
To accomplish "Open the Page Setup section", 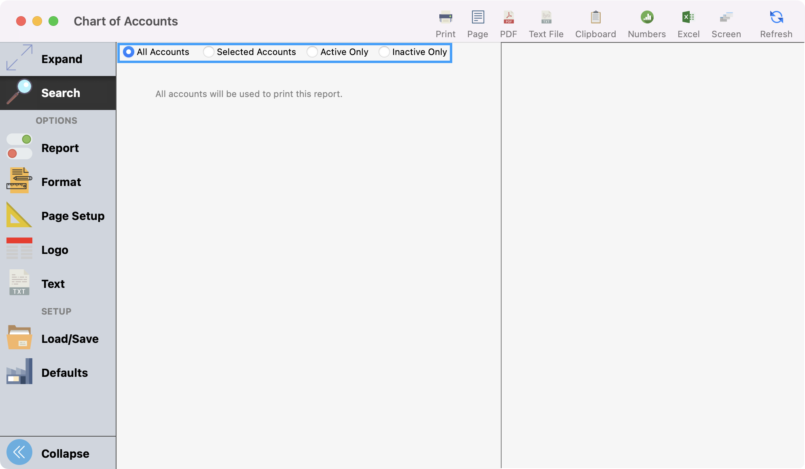I will tap(58, 216).
